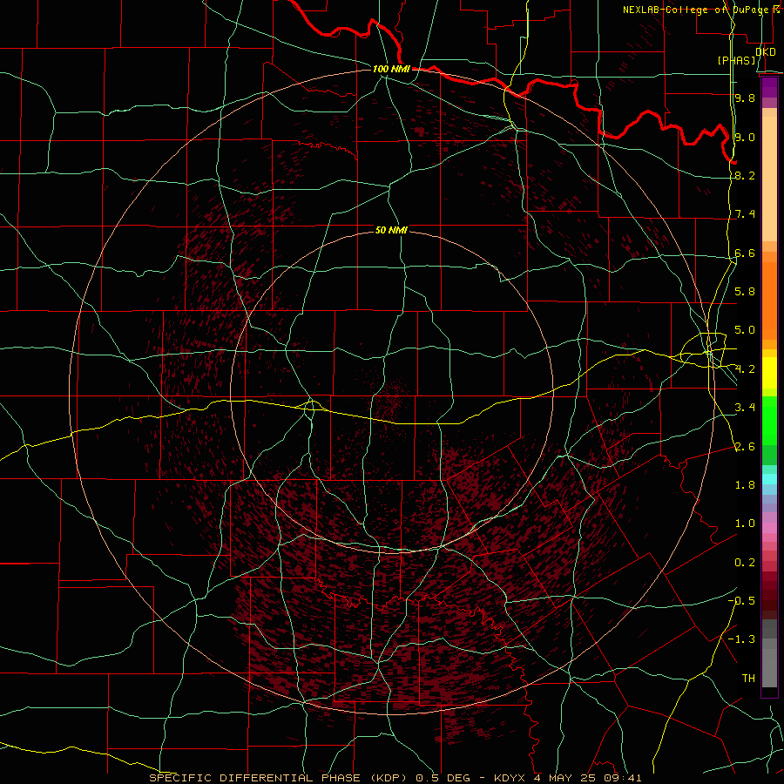Screen dimensions: 784x784
Task: Click the TH threshold label on the scale
Action: [x=748, y=679]
